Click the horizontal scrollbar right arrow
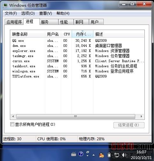The image size is (154, 161). [141, 116]
